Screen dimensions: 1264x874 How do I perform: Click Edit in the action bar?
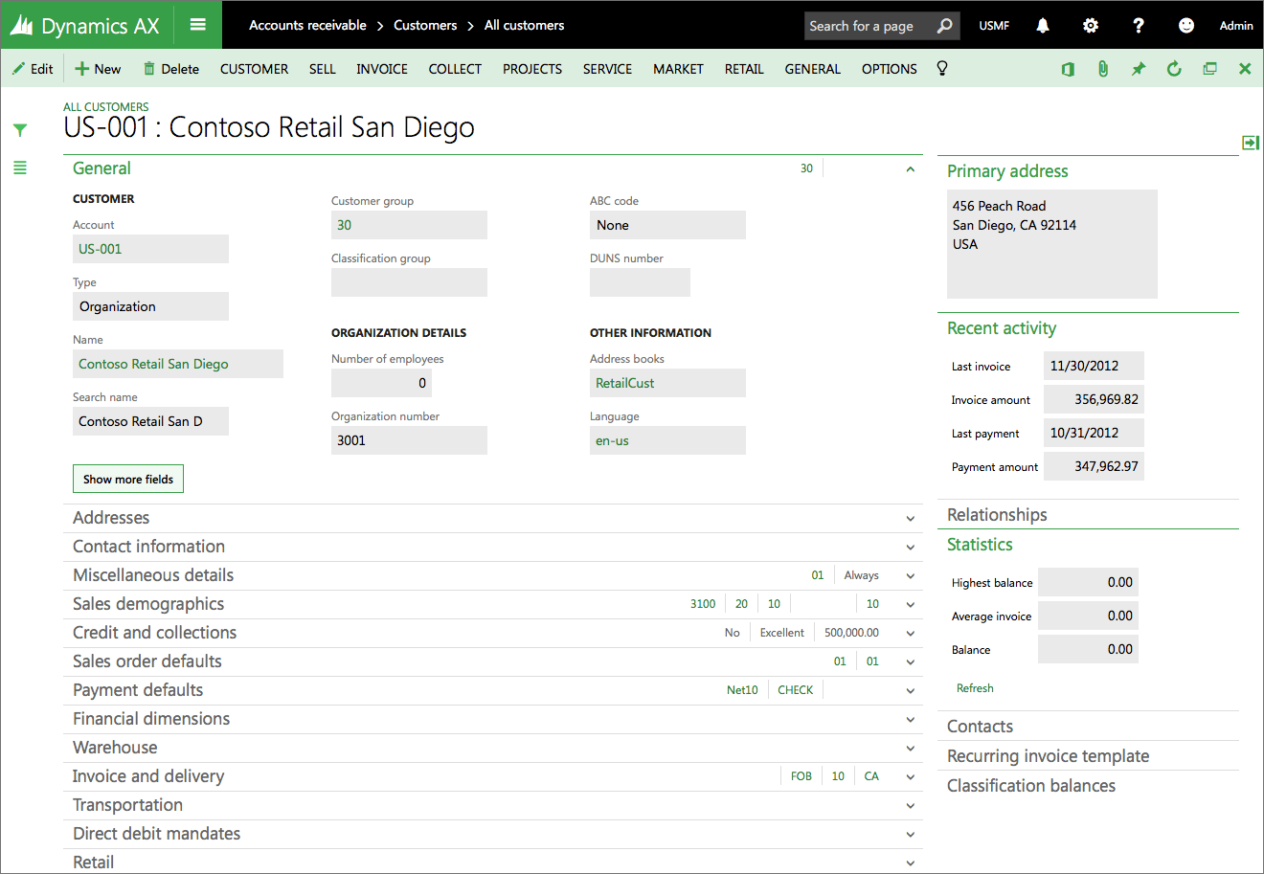tap(33, 69)
